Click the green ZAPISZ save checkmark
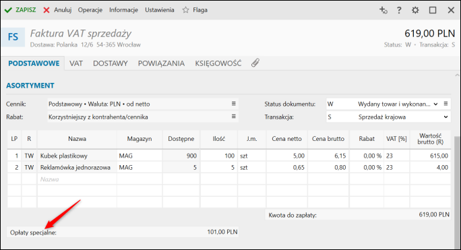 tap(8, 10)
